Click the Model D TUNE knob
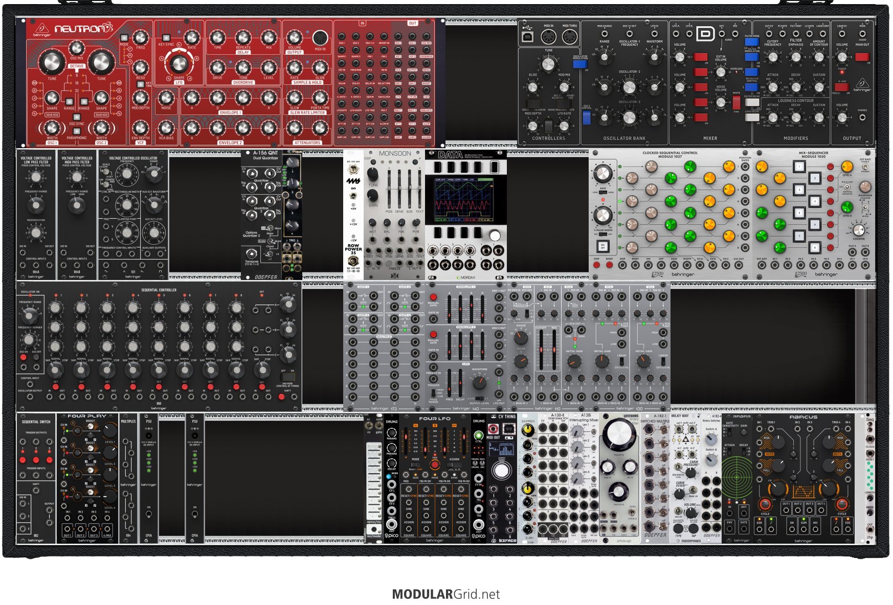Viewport: 893px width, 605px height. [548, 63]
